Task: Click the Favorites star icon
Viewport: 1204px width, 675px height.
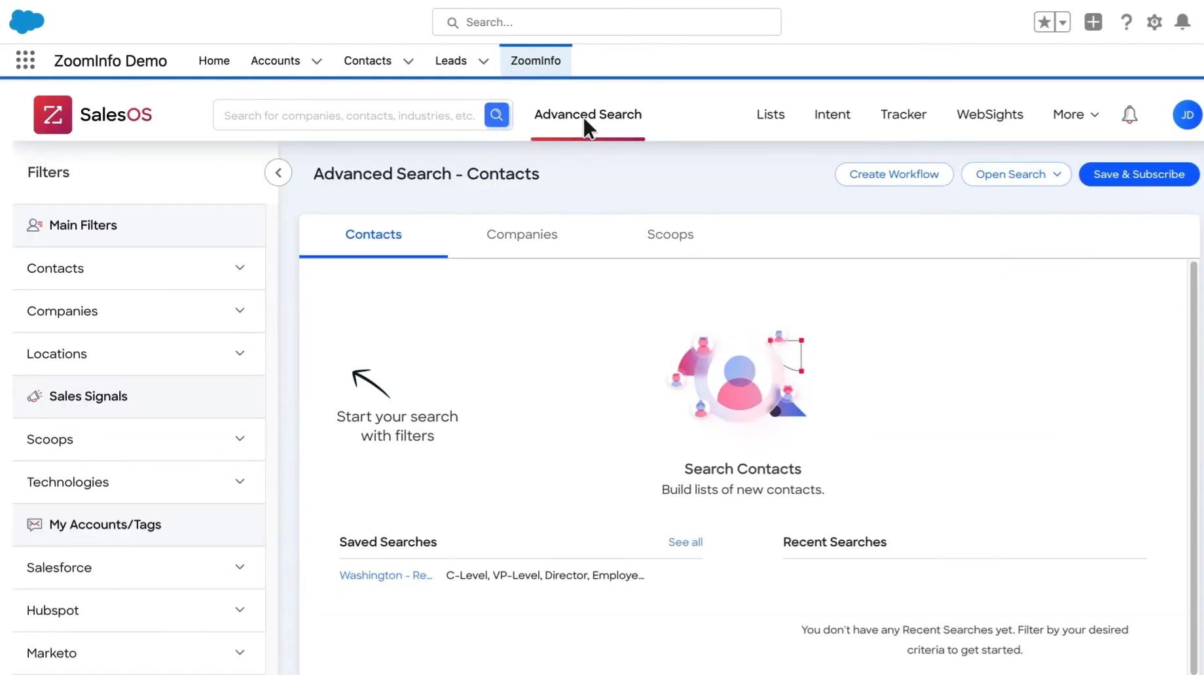Action: [1044, 22]
